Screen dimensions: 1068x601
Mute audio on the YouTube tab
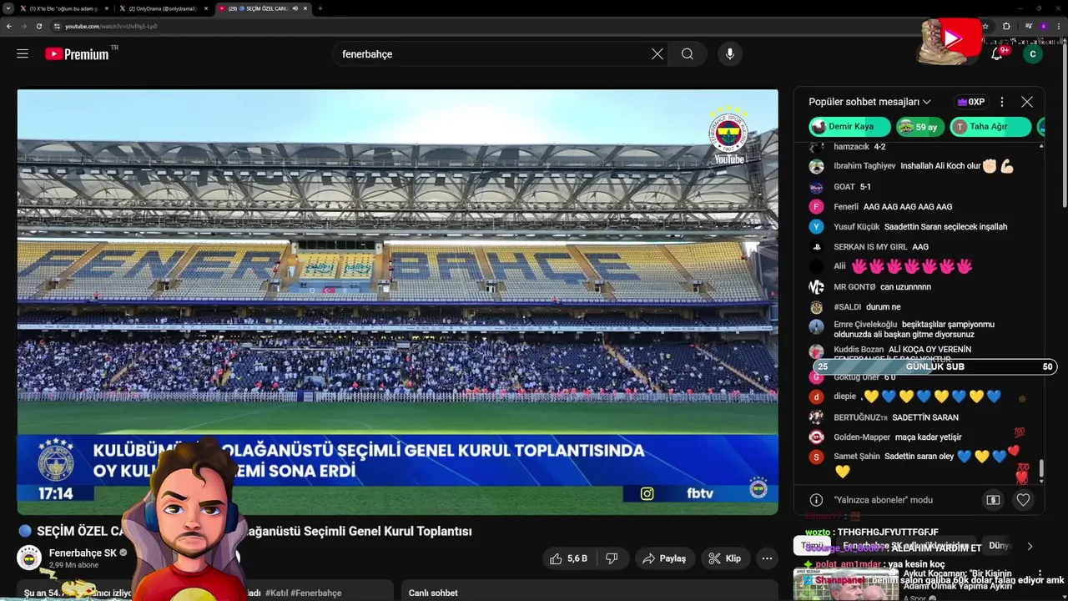pyautogui.click(x=295, y=8)
